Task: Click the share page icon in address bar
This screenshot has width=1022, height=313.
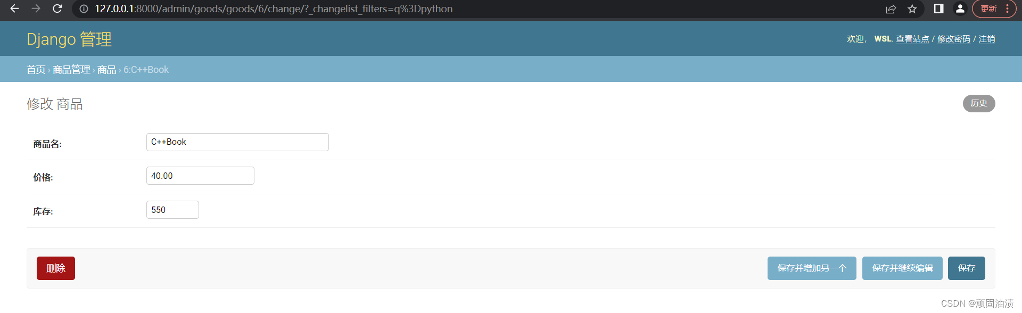Action: [891, 9]
